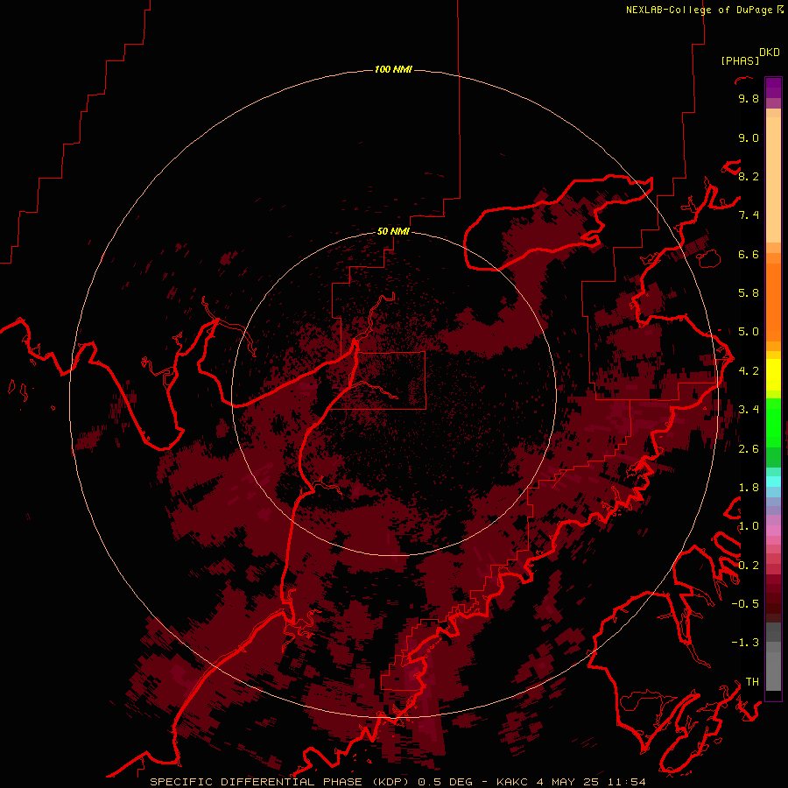
Task: Click the 9.8 color scale value
Action: [x=749, y=98]
